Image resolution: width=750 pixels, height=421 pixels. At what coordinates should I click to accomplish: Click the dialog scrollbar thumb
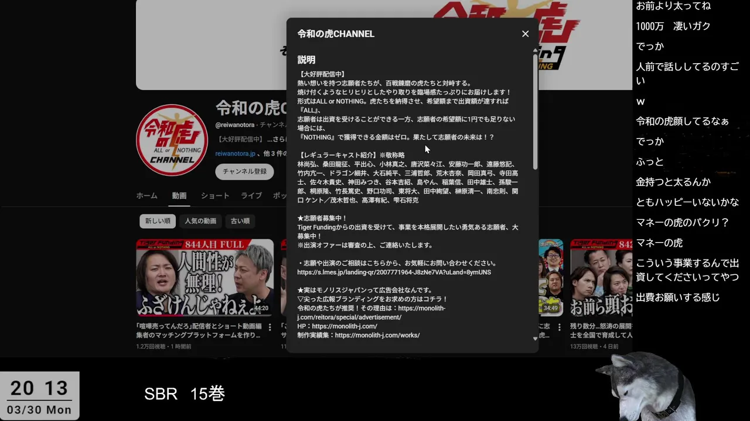(x=535, y=111)
